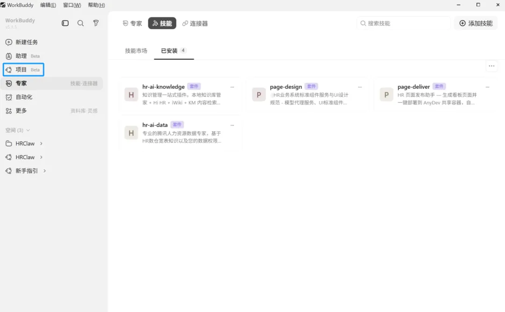The height and width of the screenshot is (312, 505).
Task: Click the installed count badge 4
Action: (x=183, y=50)
